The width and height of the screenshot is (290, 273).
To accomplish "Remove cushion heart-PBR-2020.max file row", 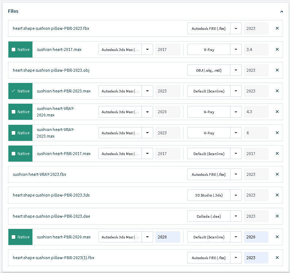I will coord(277,237).
